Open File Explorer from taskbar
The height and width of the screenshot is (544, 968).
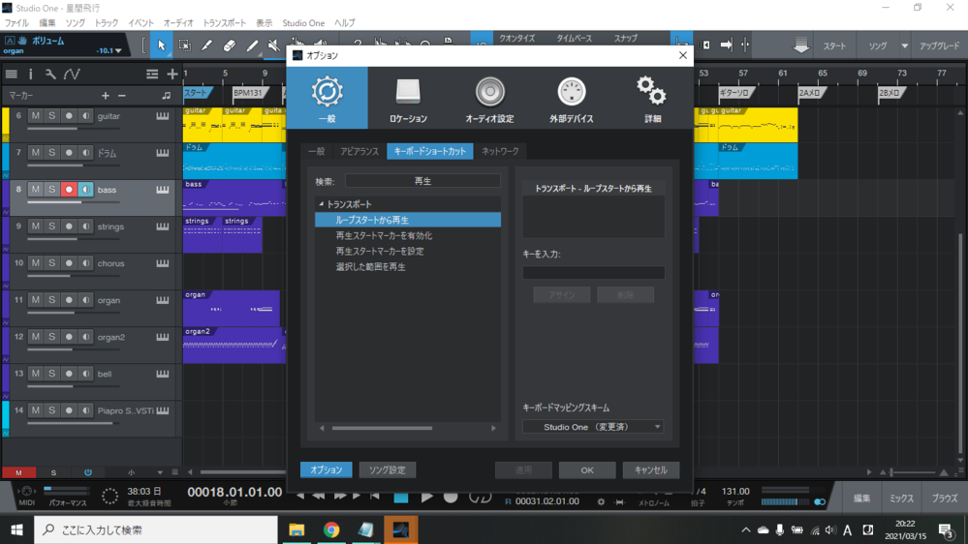(297, 529)
